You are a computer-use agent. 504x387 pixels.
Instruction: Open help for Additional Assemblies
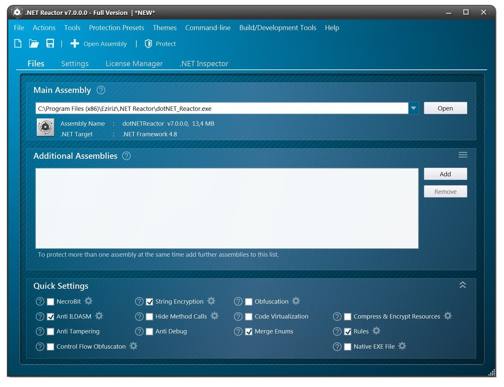127,156
